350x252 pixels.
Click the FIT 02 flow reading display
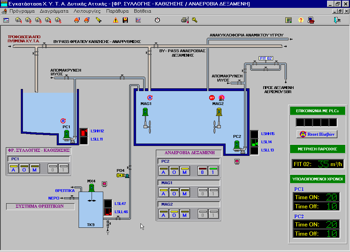(317, 164)
